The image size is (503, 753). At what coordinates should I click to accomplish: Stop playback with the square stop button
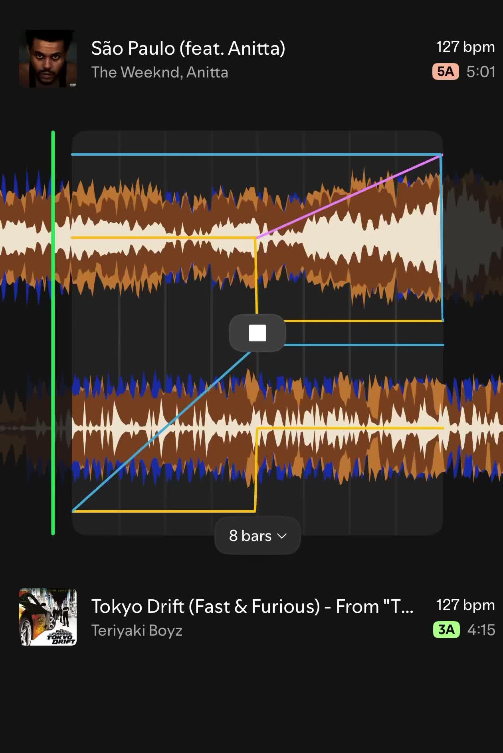click(x=257, y=333)
